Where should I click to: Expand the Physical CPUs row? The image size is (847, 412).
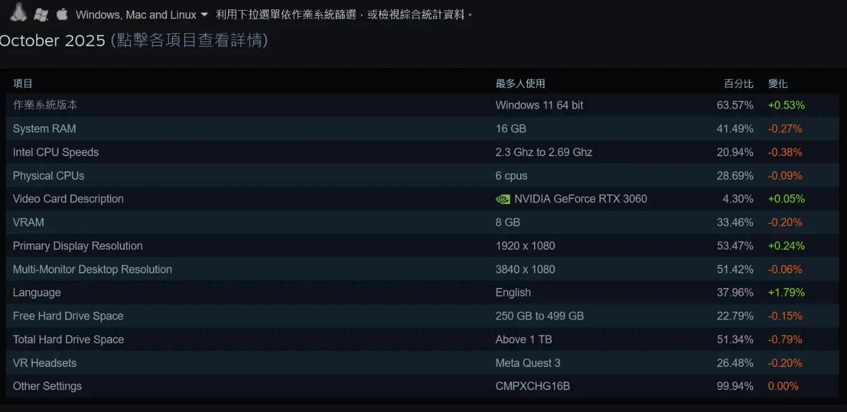point(49,176)
